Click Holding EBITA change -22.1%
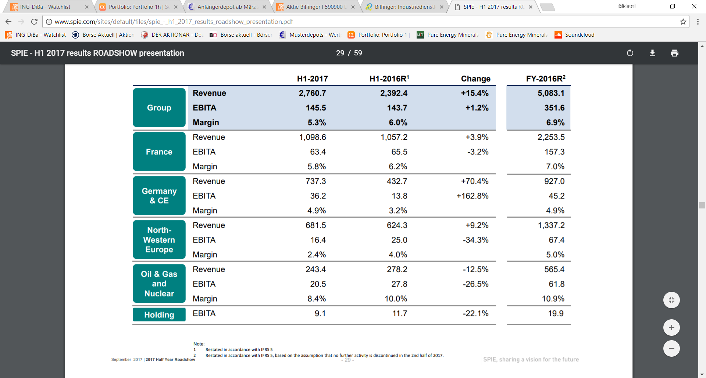The height and width of the screenshot is (378, 706). [x=476, y=313]
